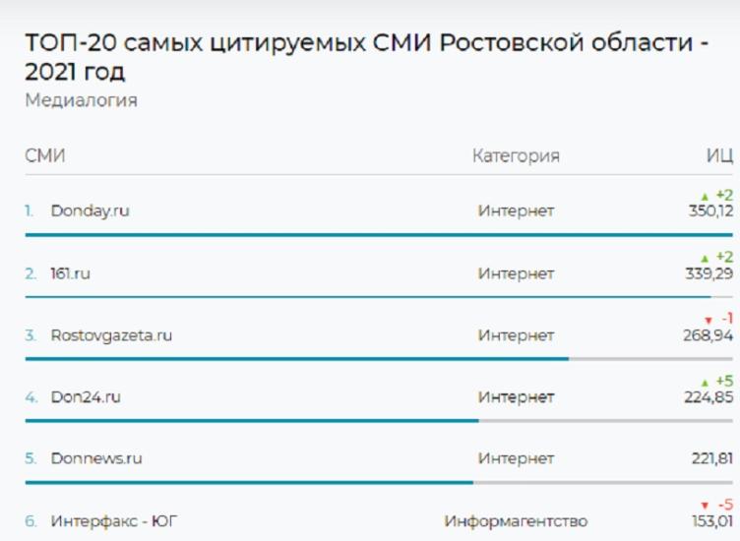Click the red down arrow for Rostovgazeta.ru
740x541 pixels.
click(x=708, y=321)
